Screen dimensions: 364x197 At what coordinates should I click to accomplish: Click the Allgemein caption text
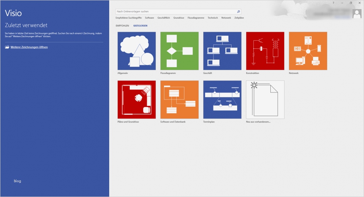123,73
